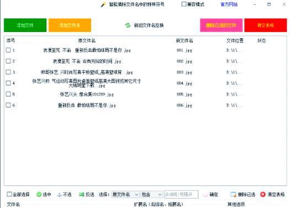Image resolution: width=290 pixels, height=208 pixels.
Task: Open the 官方网站 link
Action: (229, 4)
